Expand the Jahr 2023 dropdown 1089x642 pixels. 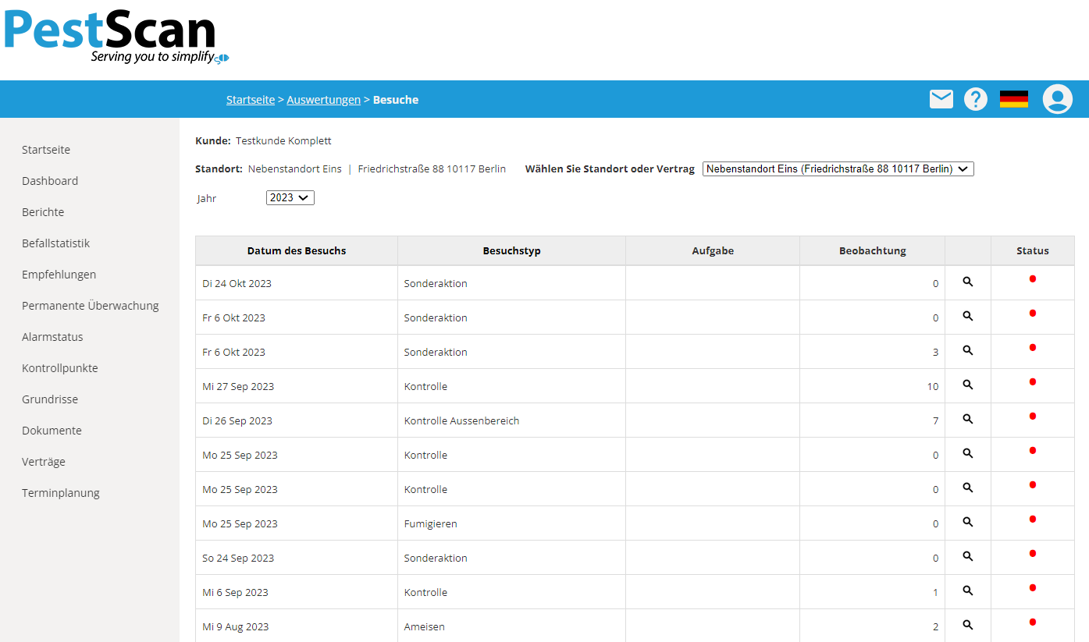[290, 198]
